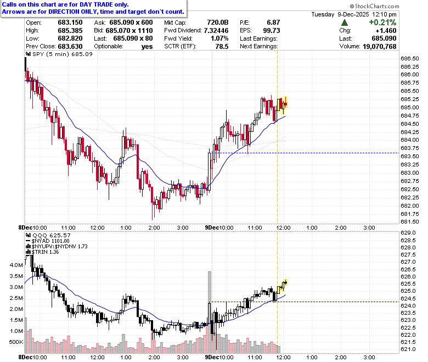Viewport: 428px width, 362px height.
Task: Select the '$NYUPV:$NYDNV 1.73' legend entry
Action: [59, 247]
